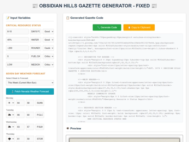This screenshot has width=189, height=142.
Task: Click the Generate Code button
Action: pyautogui.click(x=107, y=27)
